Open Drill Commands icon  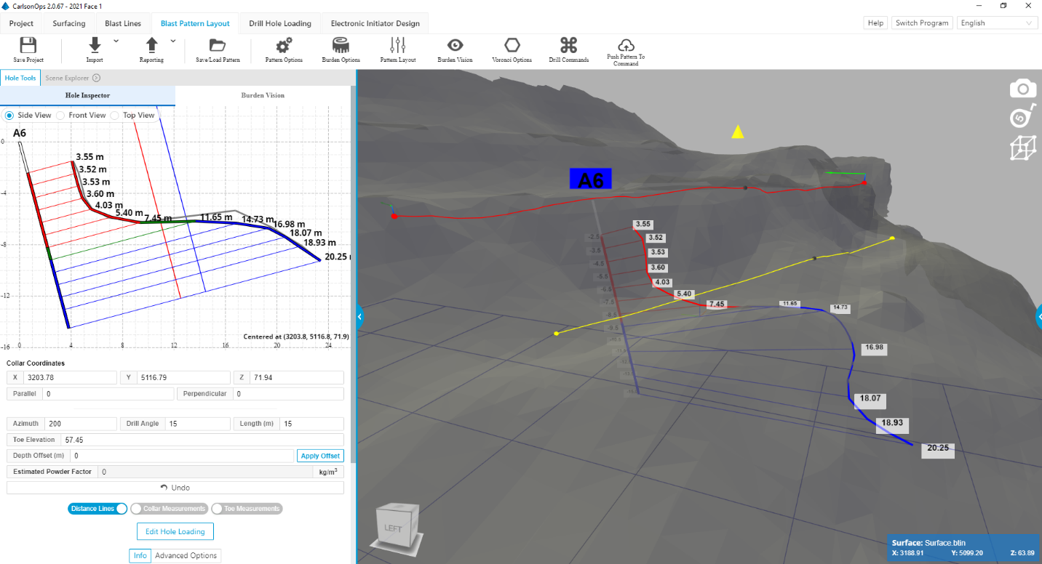[x=568, y=45]
